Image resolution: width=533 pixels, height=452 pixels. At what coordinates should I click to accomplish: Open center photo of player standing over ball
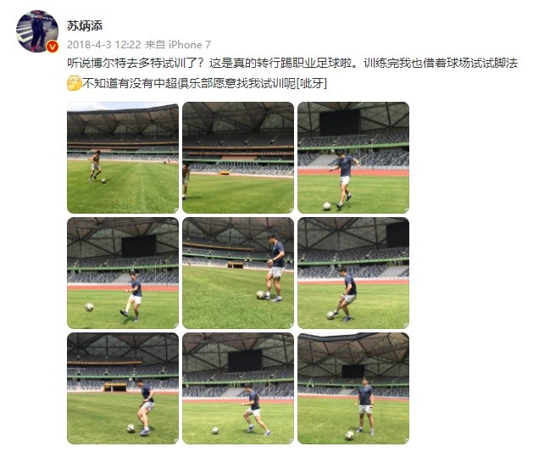238,273
